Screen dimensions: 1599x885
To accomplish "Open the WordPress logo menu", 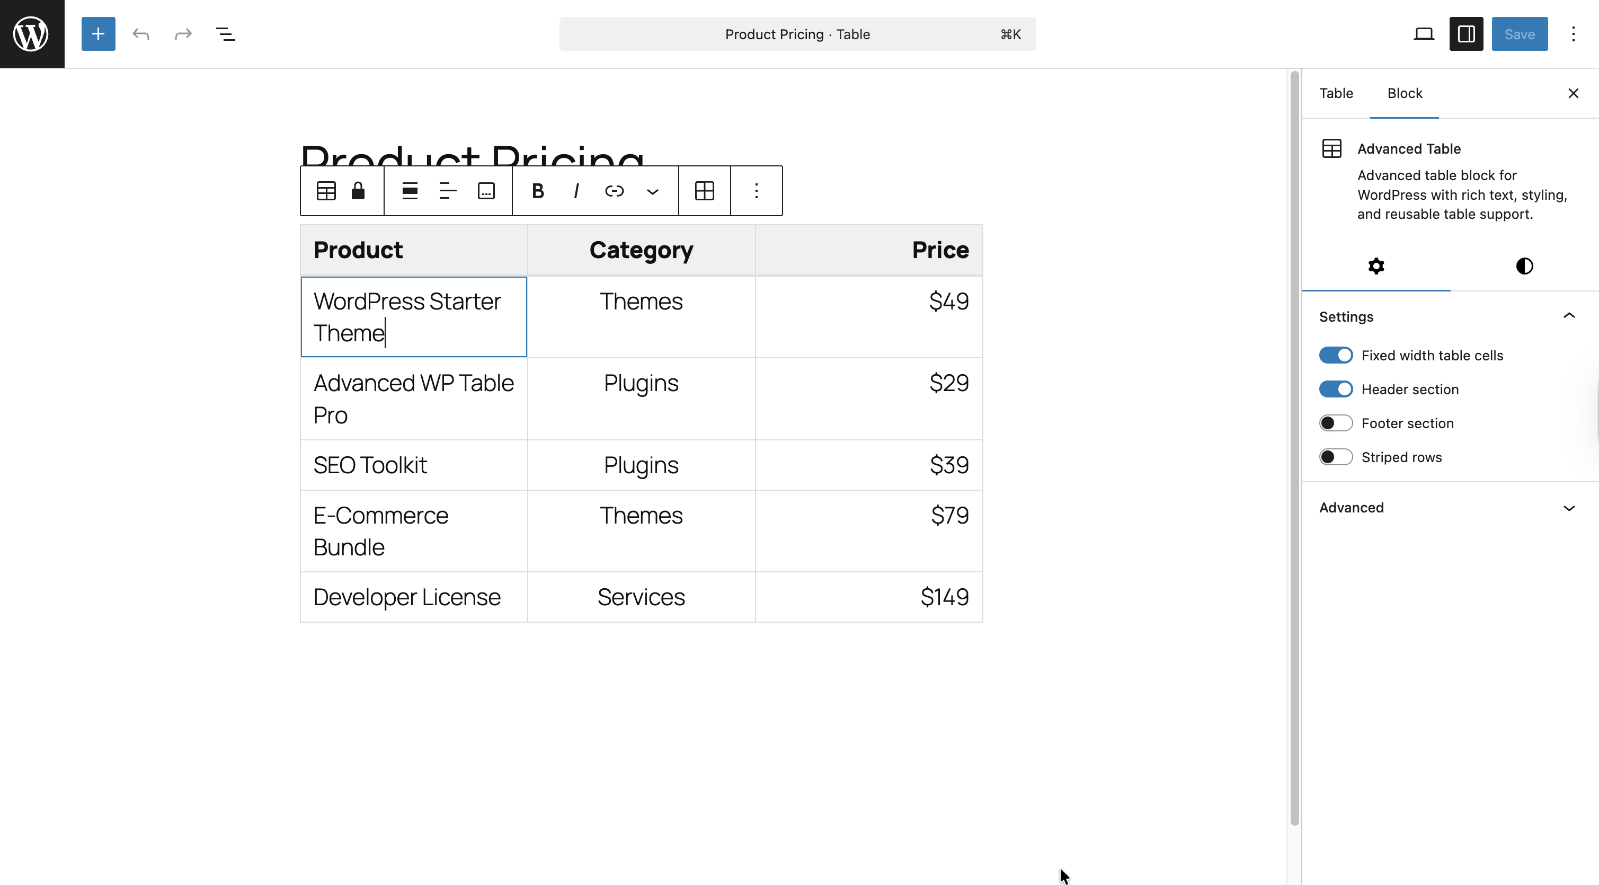I will click(x=32, y=33).
